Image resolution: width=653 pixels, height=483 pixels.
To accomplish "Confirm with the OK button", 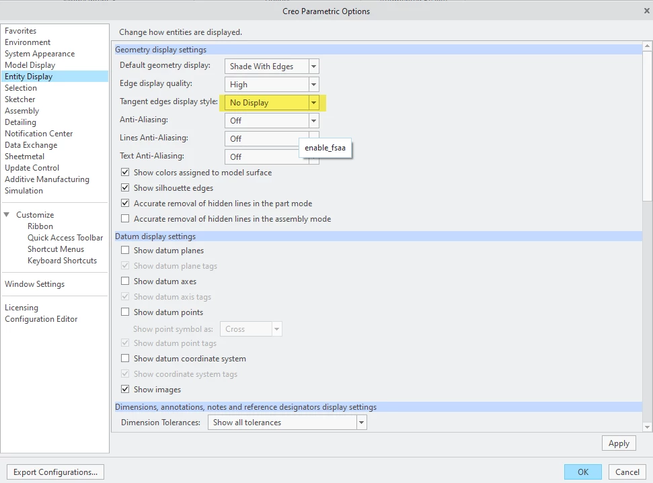I will point(582,472).
